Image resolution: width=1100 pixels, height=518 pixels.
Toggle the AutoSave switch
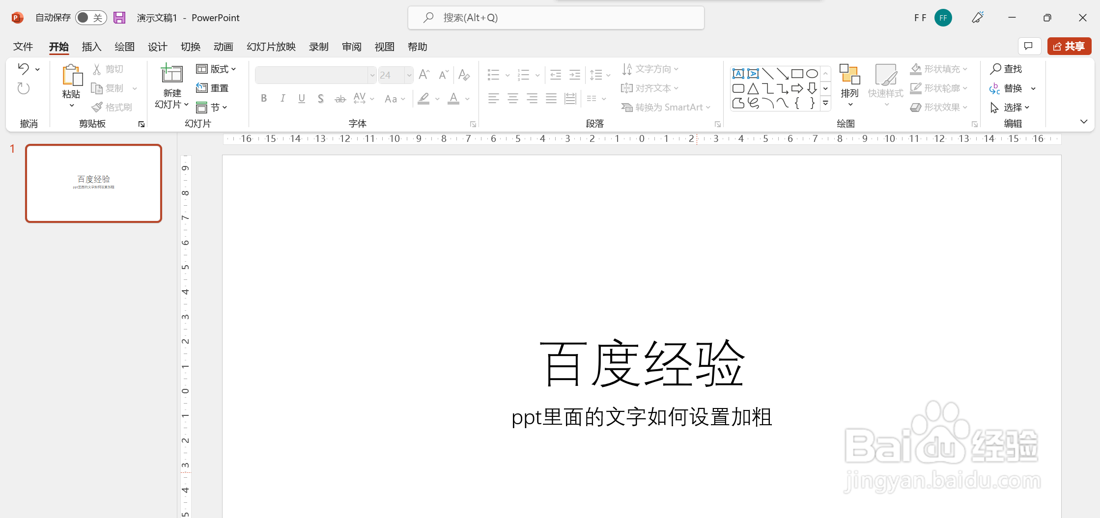(x=91, y=18)
